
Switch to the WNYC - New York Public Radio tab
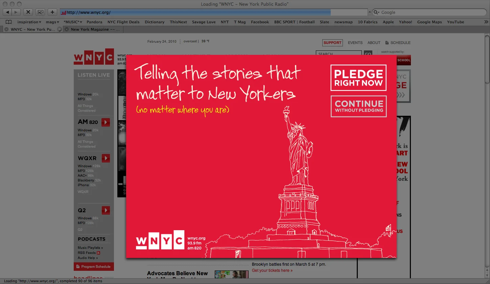(x=32, y=29)
